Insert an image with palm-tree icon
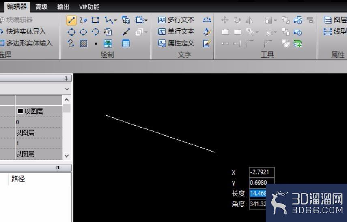Screen dimensions: 347x222 point(108,43)
